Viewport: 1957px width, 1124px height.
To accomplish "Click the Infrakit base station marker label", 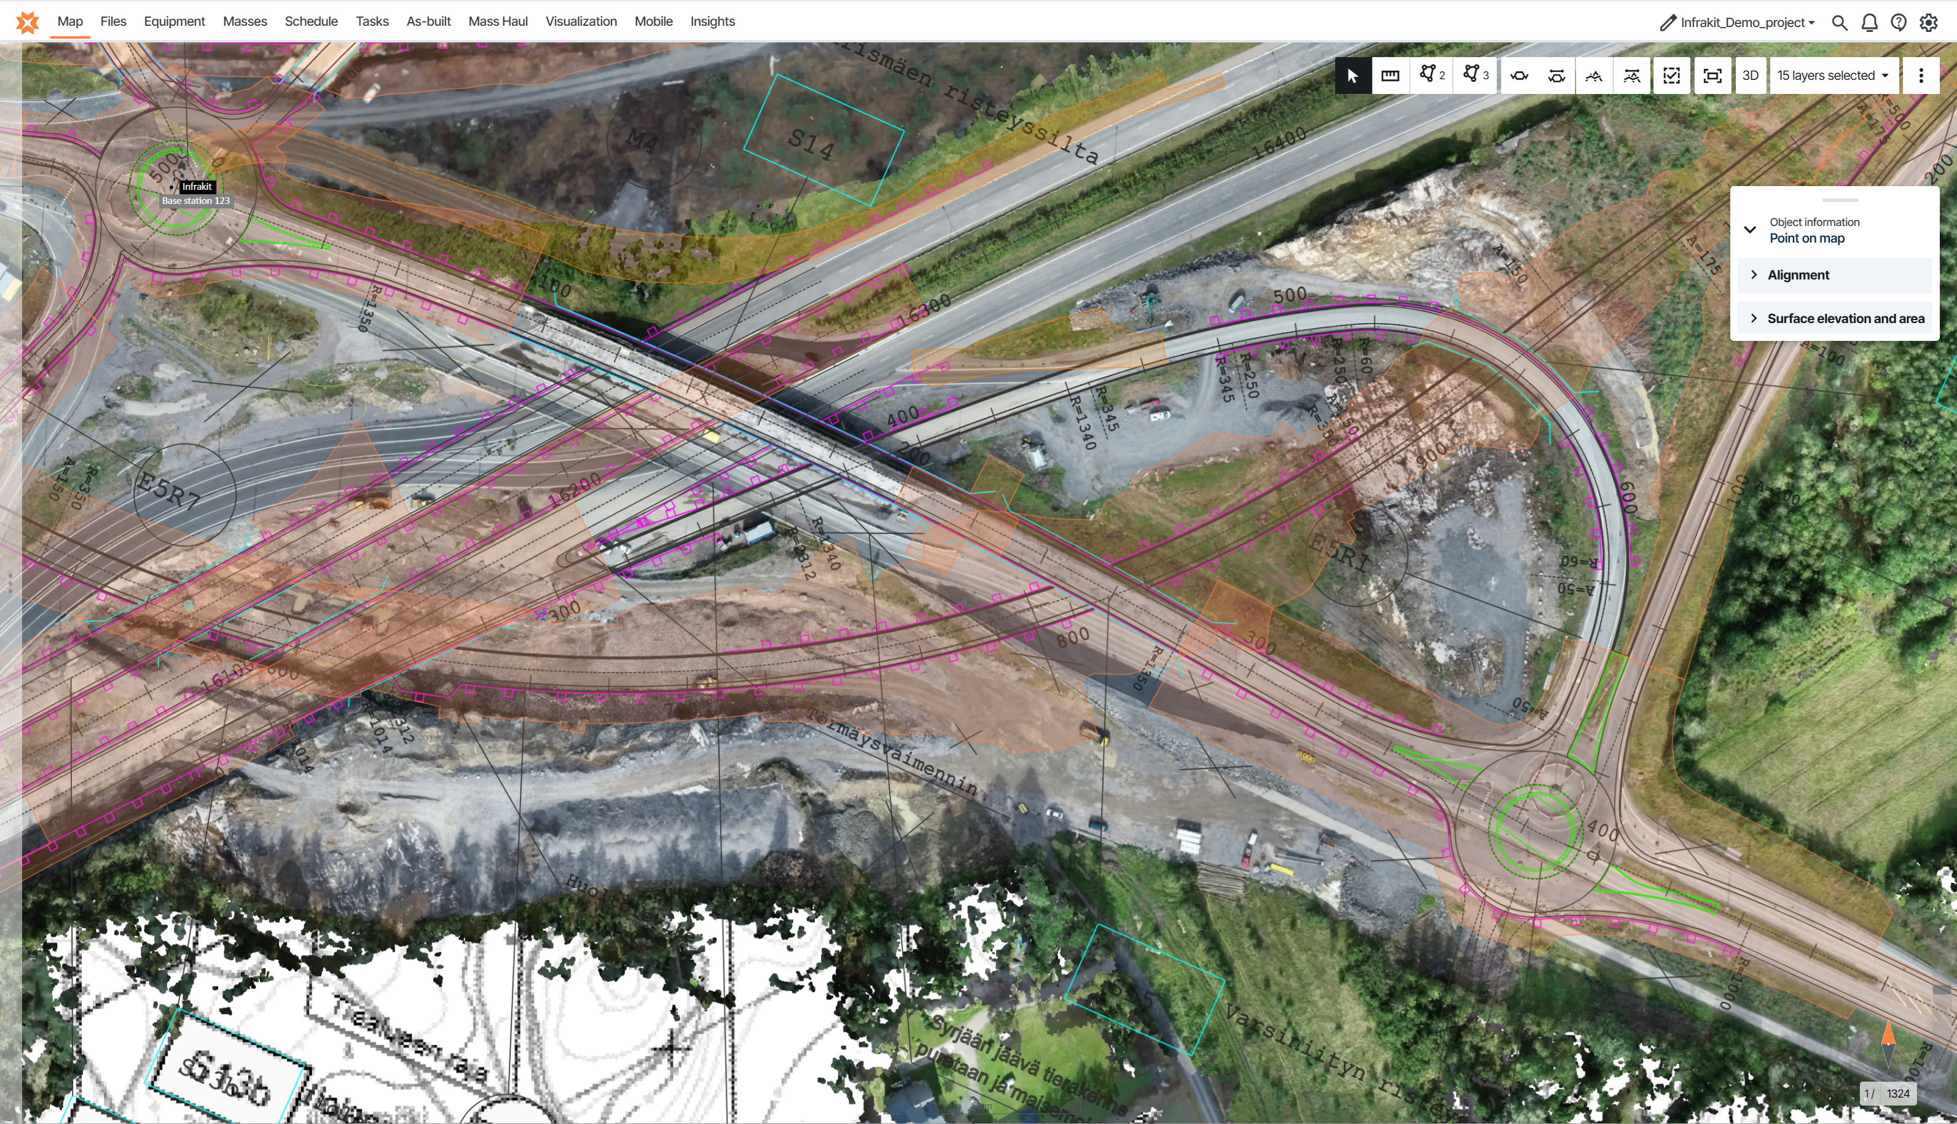I will [x=197, y=187].
